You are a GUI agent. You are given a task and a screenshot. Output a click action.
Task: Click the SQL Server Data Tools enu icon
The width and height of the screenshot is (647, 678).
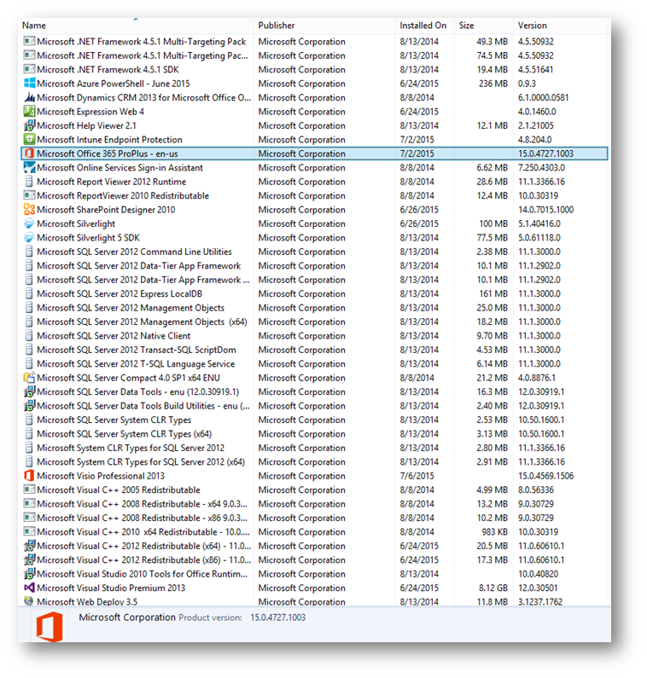[29, 391]
